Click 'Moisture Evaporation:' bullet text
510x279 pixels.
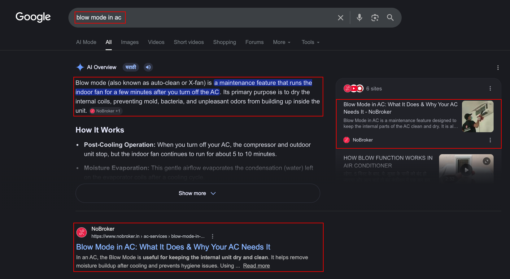pyautogui.click(x=117, y=168)
